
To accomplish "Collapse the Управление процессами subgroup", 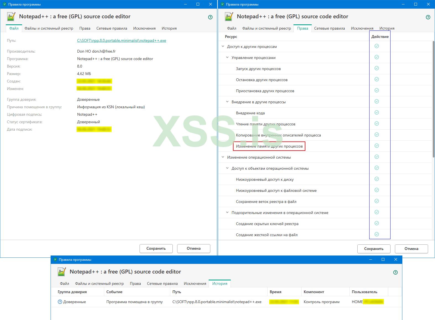I will click(x=227, y=58).
